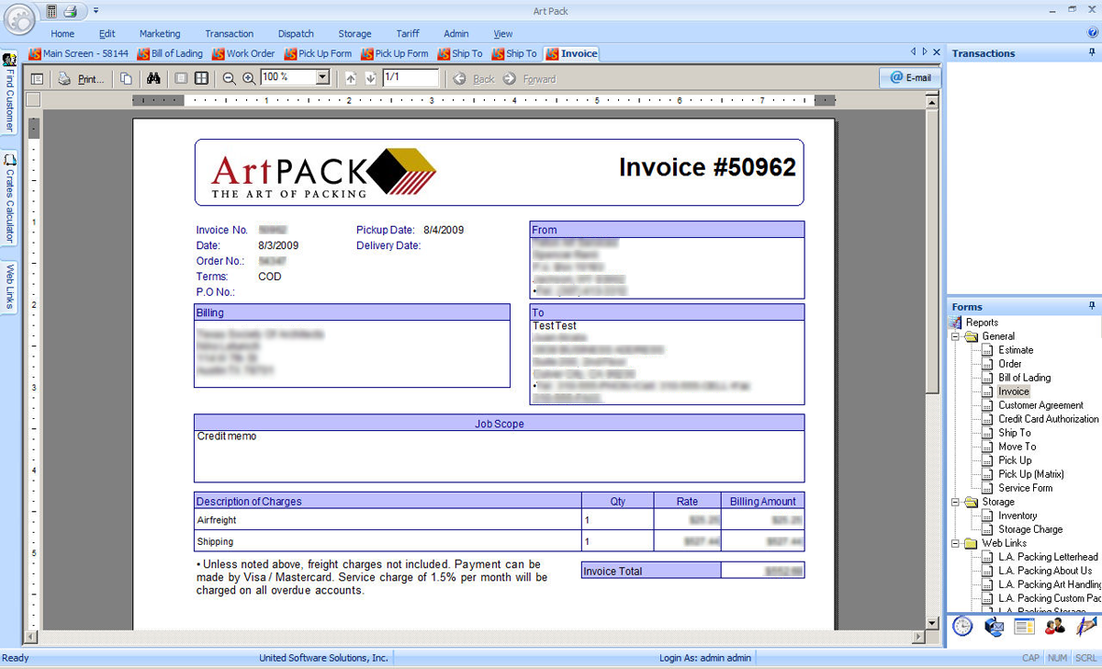Open the Dispatch menu
The width and height of the screenshot is (1102, 669).
(x=296, y=34)
